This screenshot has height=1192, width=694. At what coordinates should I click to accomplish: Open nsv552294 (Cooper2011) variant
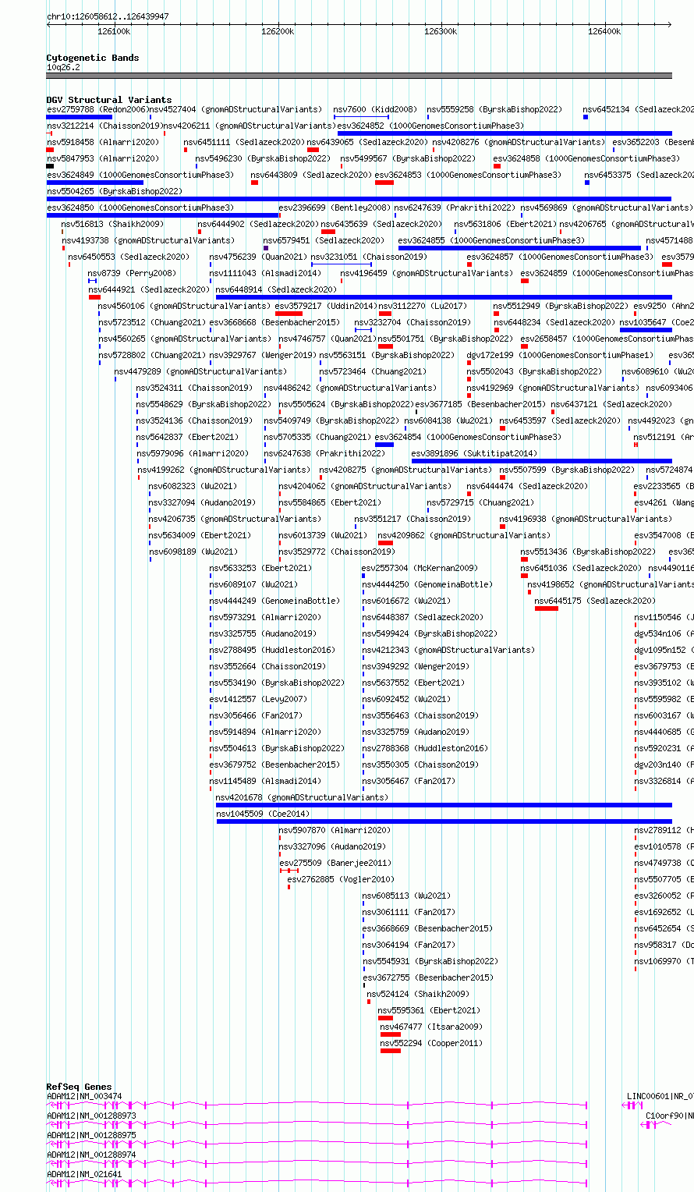[x=431, y=1043]
